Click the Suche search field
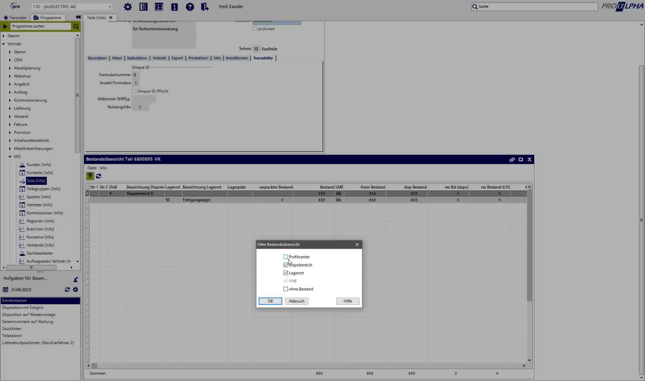645x381 pixels. pyautogui.click(x=534, y=6)
